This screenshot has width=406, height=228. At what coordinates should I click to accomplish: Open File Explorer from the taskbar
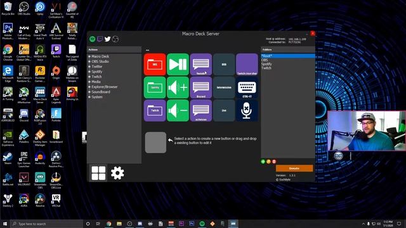[119, 224]
